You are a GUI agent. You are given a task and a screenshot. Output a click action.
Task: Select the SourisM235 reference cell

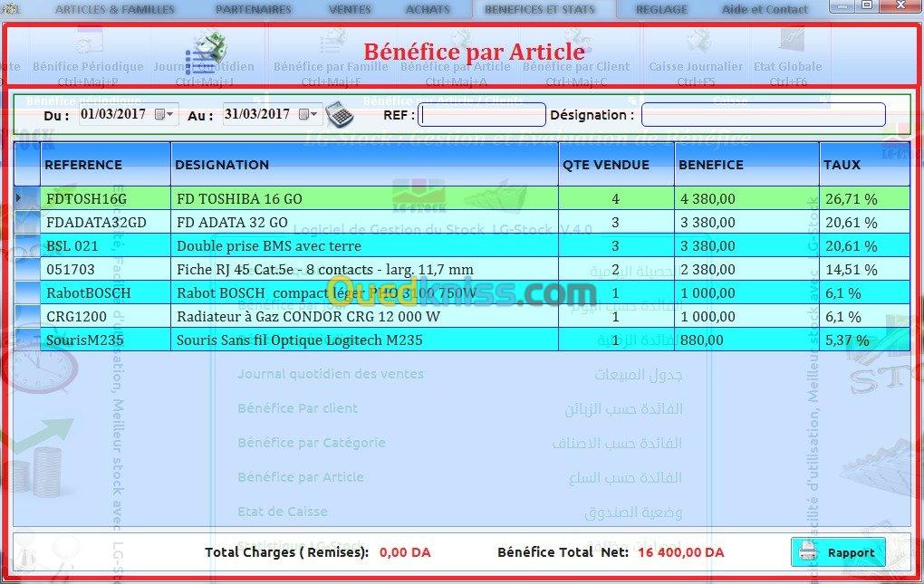pyautogui.click(x=105, y=340)
